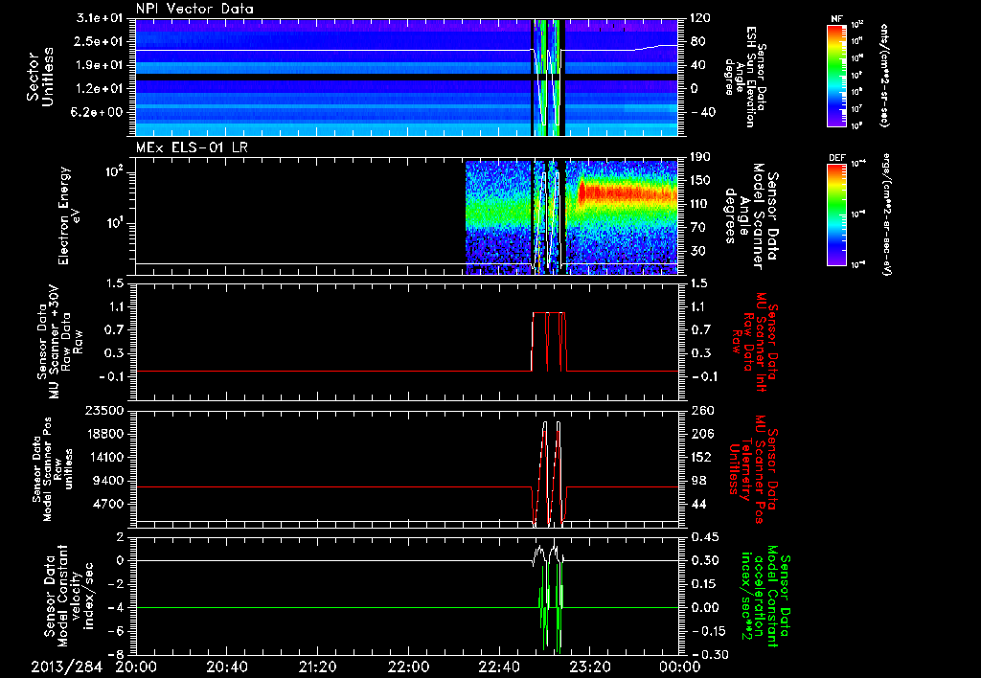Click the ESH Sun Elevation Angle axis label
The width and height of the screenshot is (981, 678).
tap(747, 77)
